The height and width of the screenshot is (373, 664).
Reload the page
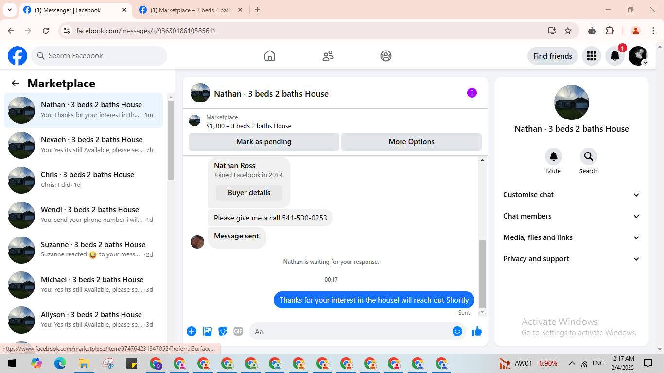pyautogui.click(x=46, y=31)
